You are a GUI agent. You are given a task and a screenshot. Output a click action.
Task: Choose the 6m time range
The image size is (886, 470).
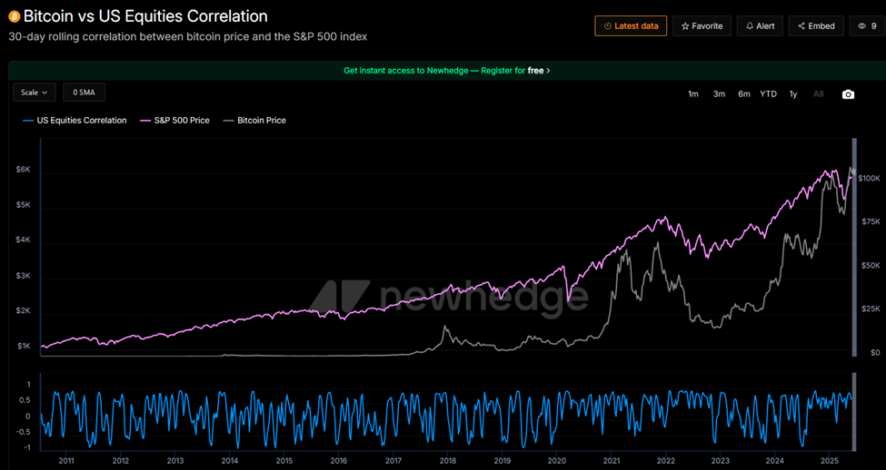743,94
